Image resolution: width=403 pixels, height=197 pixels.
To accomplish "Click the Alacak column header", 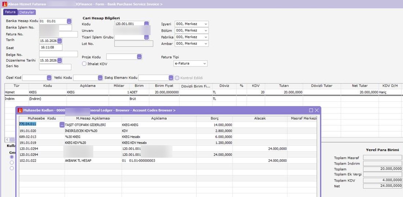I will coord(260,118).
